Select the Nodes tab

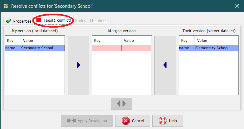[x=80, y=21]
